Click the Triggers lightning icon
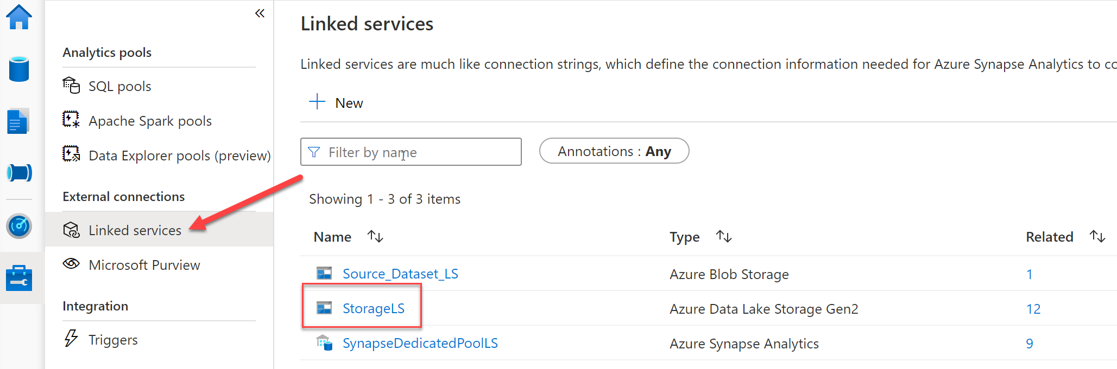Screen dimensions: 1117x369 [71, 338]
